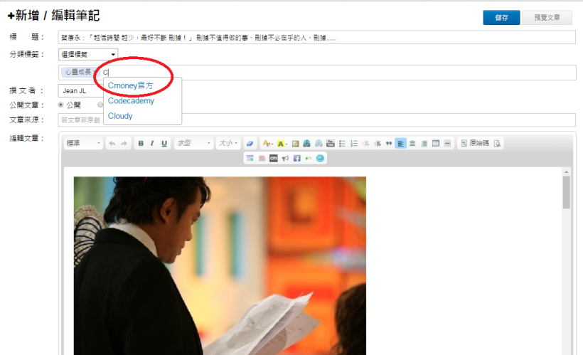Select the 公開 radio button
583x355 pixels.
(61, 105)
